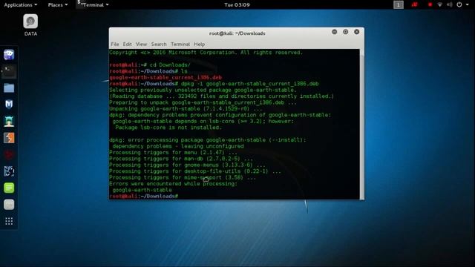Open the dark red dock icon
Viewport: 475px width, 267px height.
9,155
